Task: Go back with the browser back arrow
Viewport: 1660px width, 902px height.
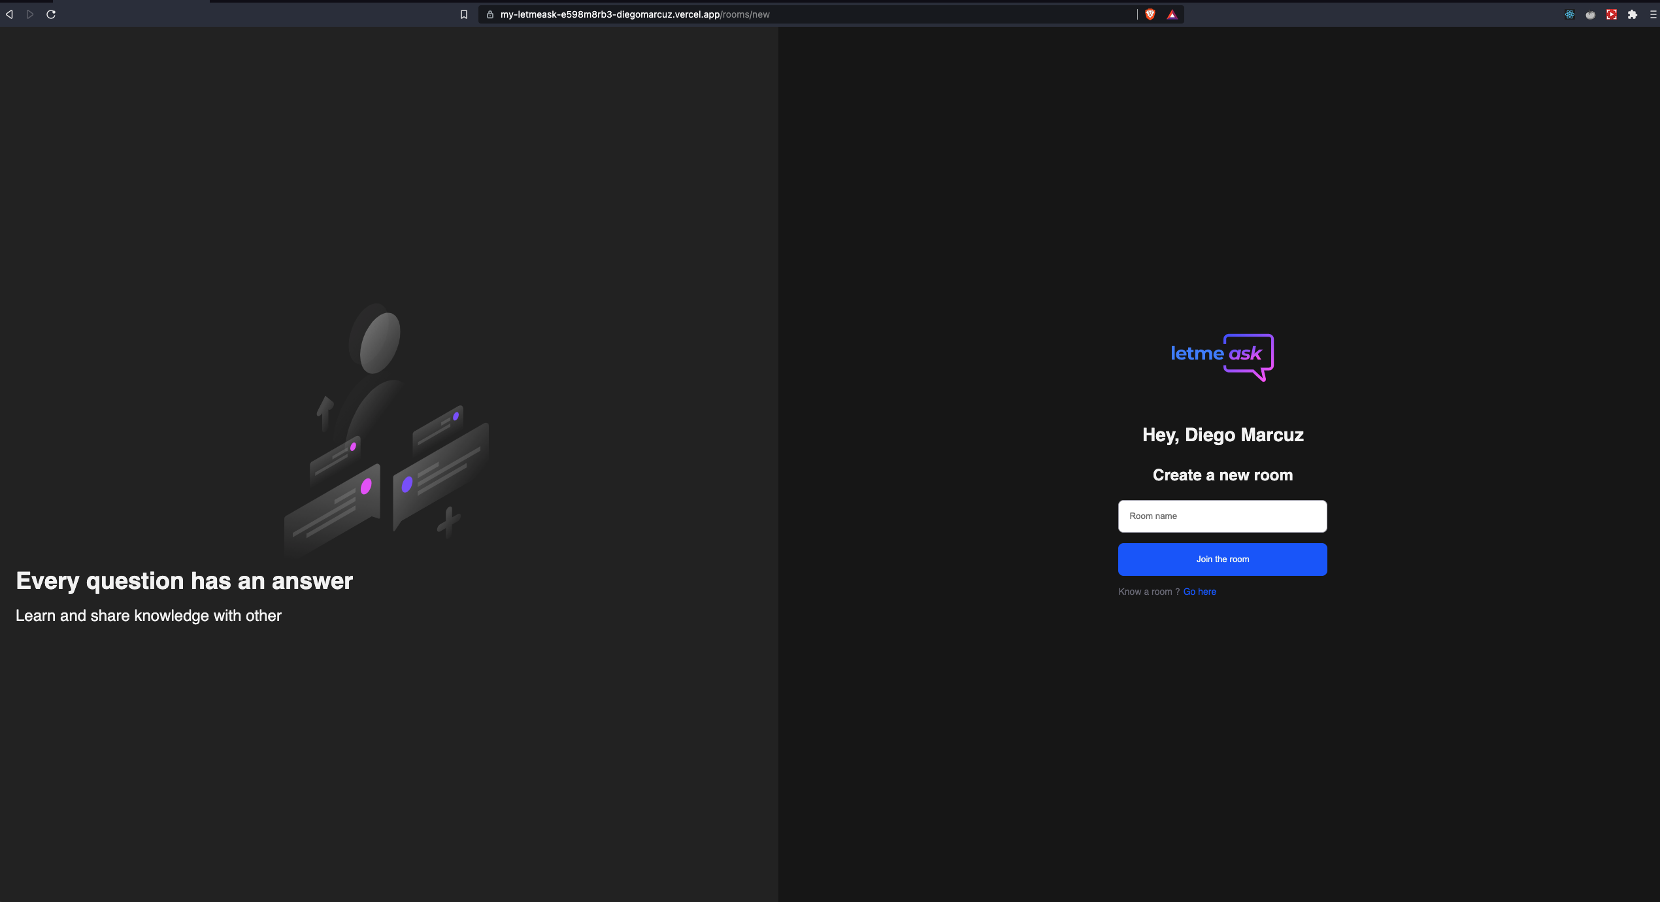Action: (9, 14)
